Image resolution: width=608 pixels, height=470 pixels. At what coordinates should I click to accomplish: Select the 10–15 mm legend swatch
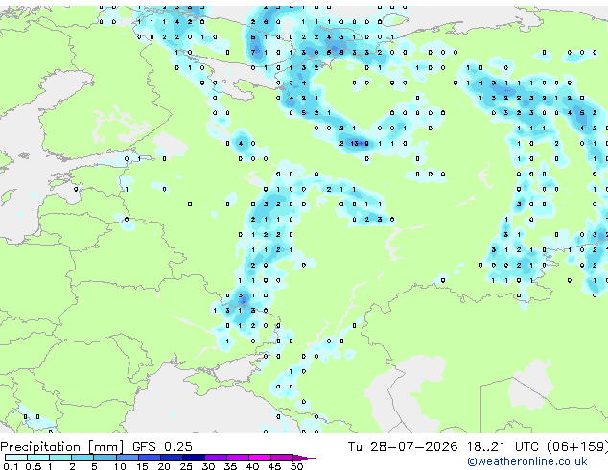128,458
